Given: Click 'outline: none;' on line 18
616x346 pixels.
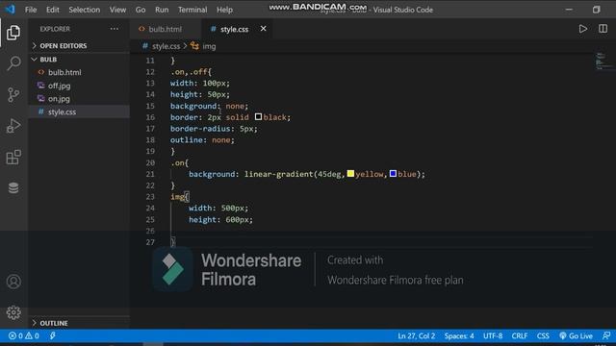Looking at the screenshot, I should (202, 140).
